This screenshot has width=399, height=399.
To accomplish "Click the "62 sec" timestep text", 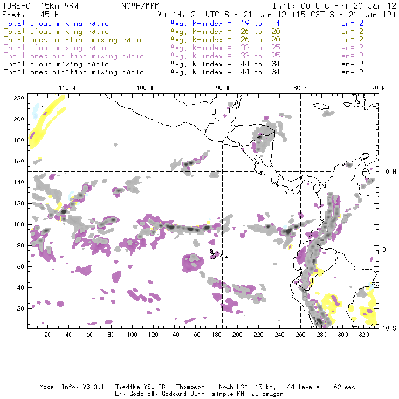I will tap(345, 387).
